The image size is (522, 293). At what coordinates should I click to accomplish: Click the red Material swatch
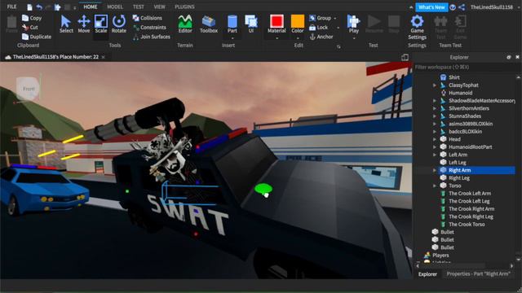pyautogui.click(x=276, y=21)
